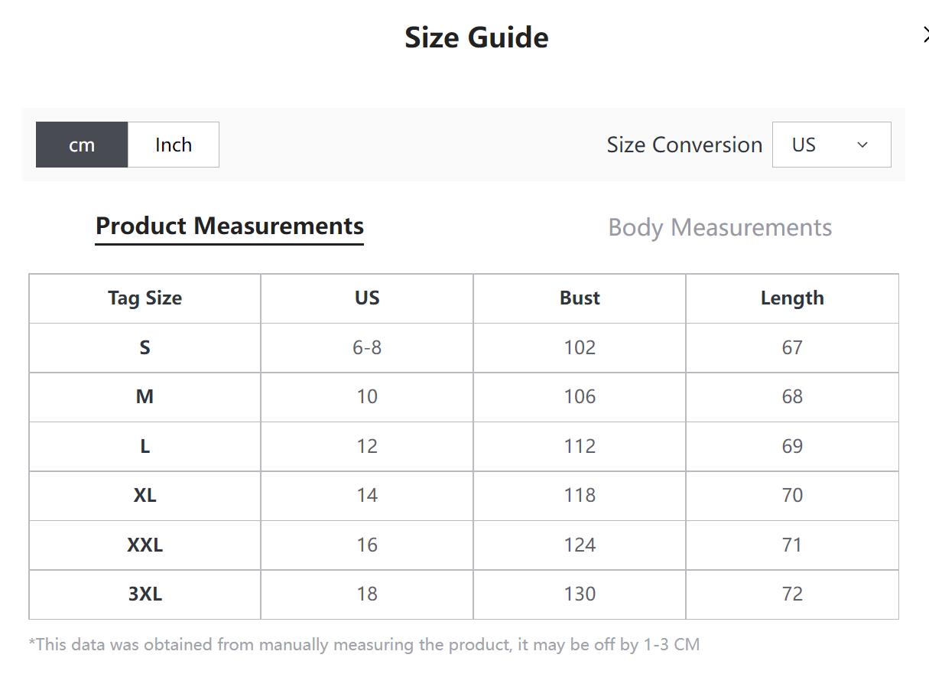The image size is (929, 674).
Task: Close the Size Guide dialog
Action: (925, 34)
